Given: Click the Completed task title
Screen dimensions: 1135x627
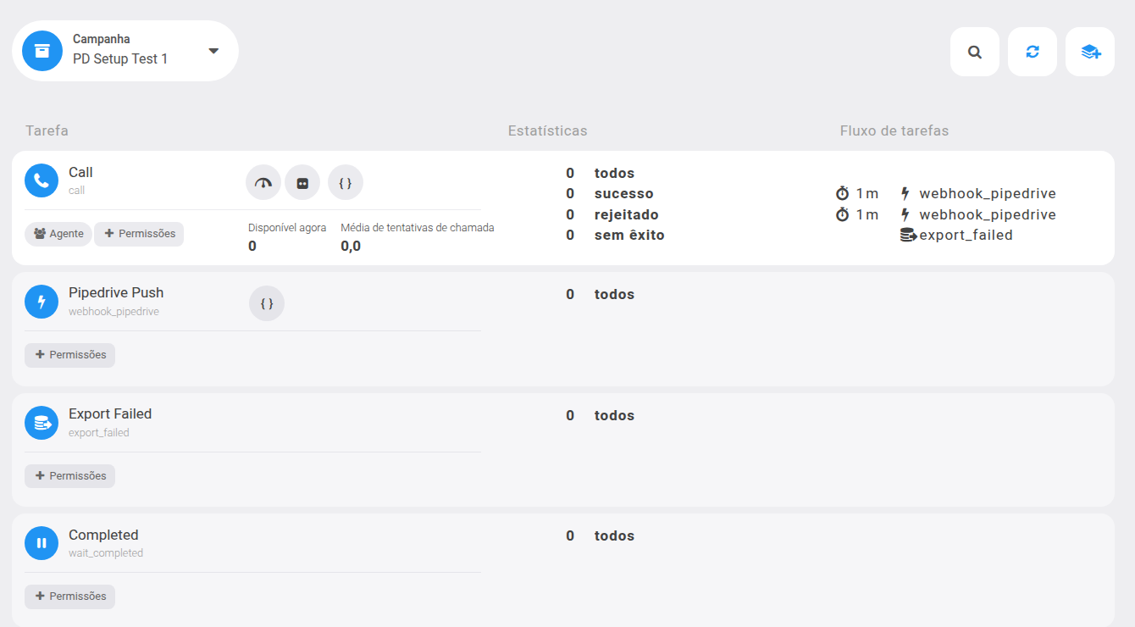Looking at the screenshot, I should point(103,535).
